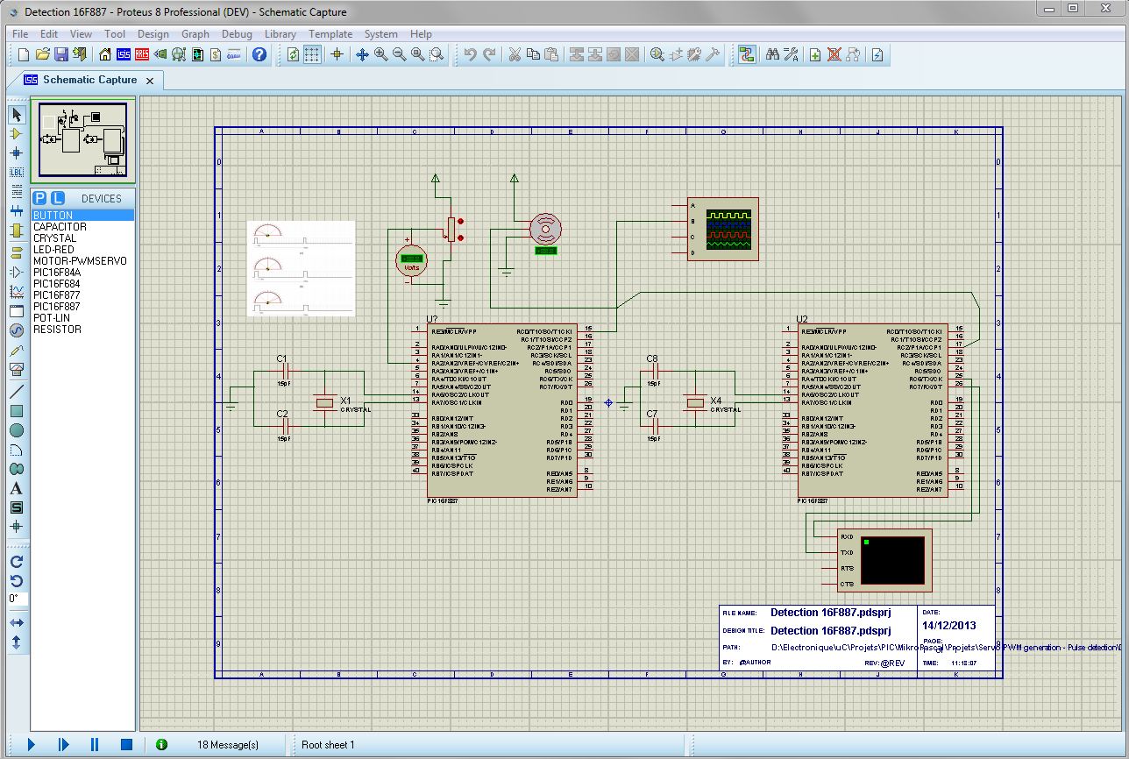Open a project using the folder icon
This screenshot has width=1129, height=759.
pyautogui.click(x=42, y=54)
